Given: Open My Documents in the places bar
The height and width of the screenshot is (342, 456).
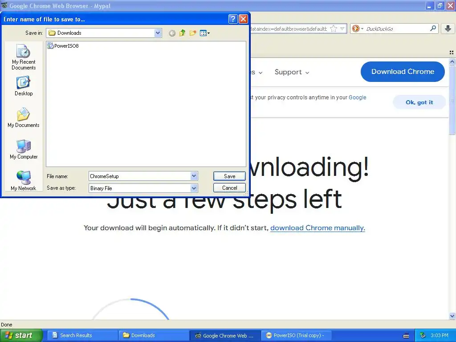Looking at the screenshot, I should click(x=24, y=118).
